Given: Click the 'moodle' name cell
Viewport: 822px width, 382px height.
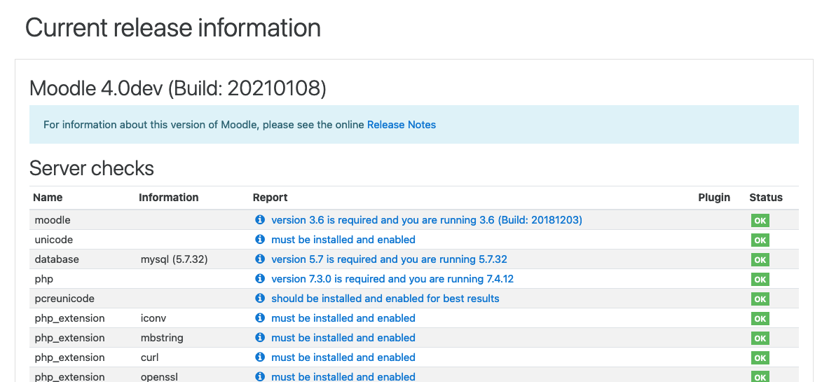Looking at the screenshot, I should pyautogui.click(x=53, y=220).
